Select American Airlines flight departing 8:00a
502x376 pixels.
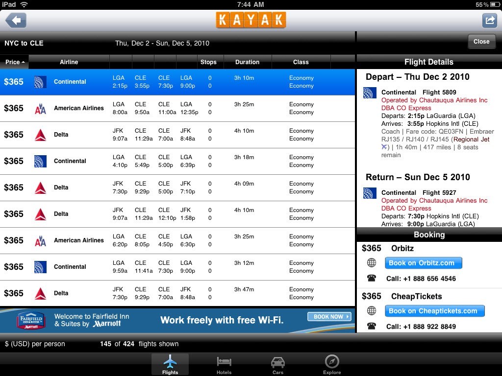(x=177, y=108)
